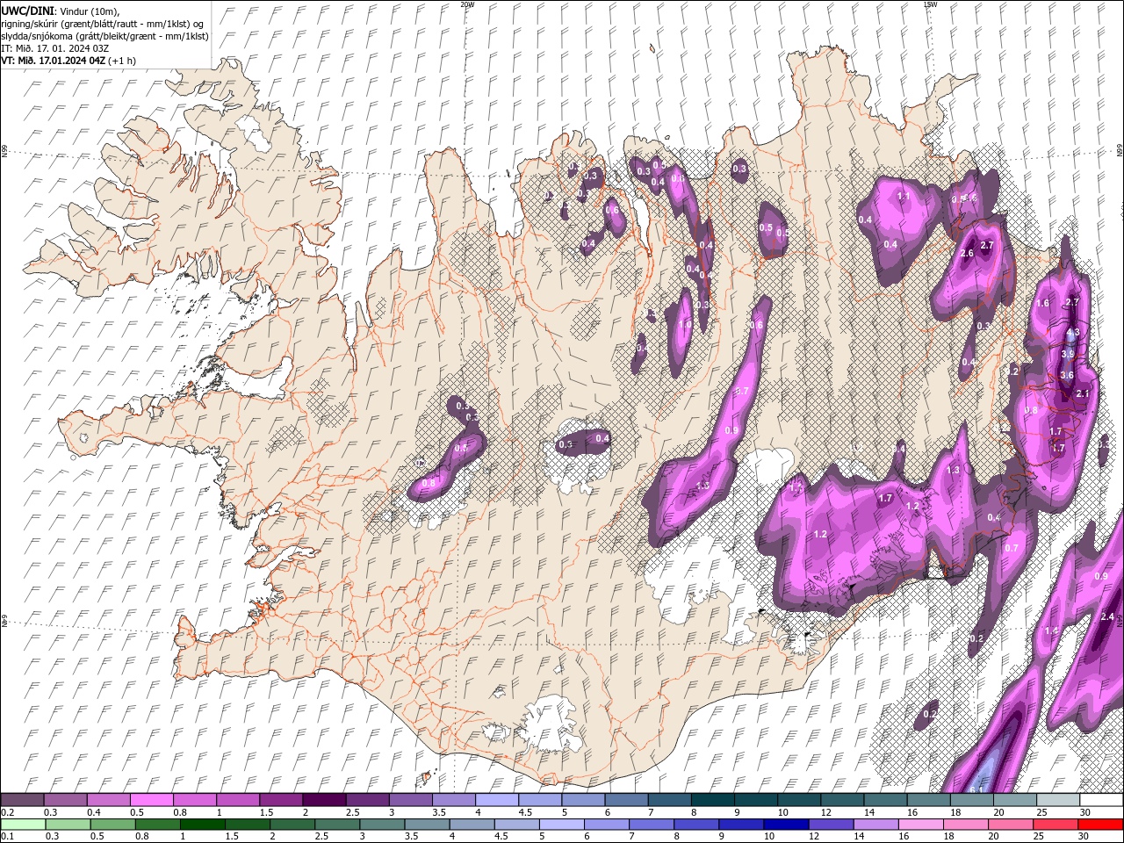This screenshot has height=843, width=1124.
Task: Click the initial time line 'IT: Mið. 17. 01. 2024 03Z'
Action: tap(54, 48)
